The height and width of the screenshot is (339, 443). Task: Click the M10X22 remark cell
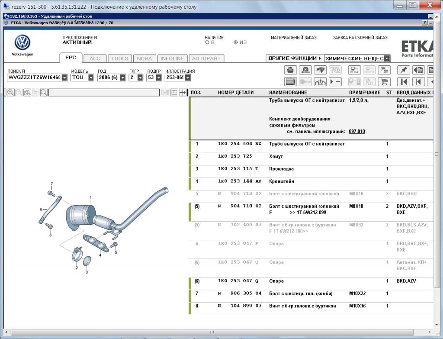tap(357, 294)
